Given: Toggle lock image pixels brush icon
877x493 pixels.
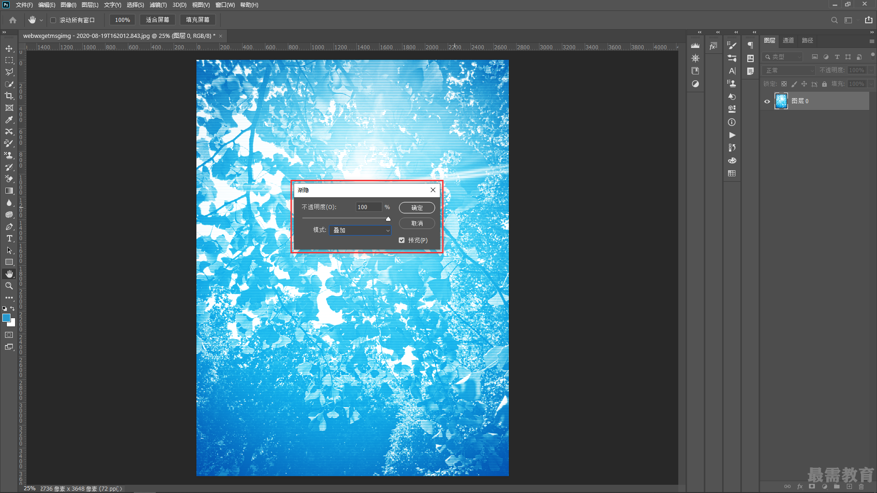Looking at the screenshot, I should pyautogui.click(x=794, y=84).
